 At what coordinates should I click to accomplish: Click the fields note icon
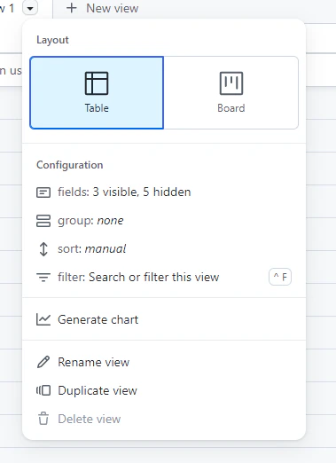pos(43,192)
